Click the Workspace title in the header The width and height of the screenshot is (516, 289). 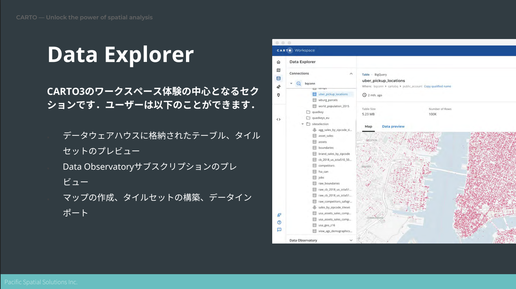point(304,50)
